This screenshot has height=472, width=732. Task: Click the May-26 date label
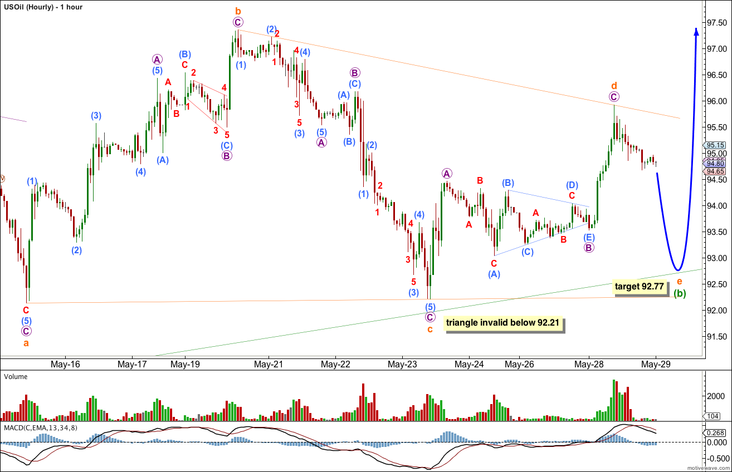click(519, 364)
